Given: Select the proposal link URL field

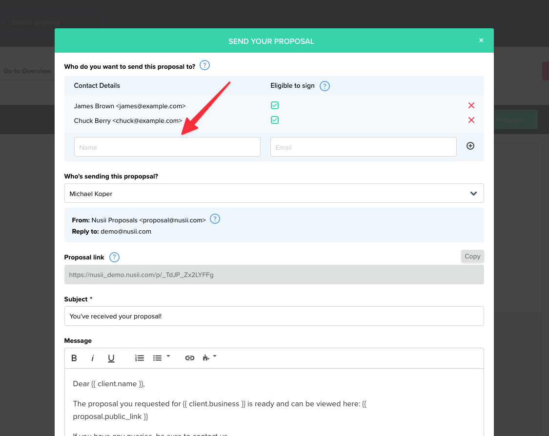Looking at the screenshot, I should pos(274,275).
